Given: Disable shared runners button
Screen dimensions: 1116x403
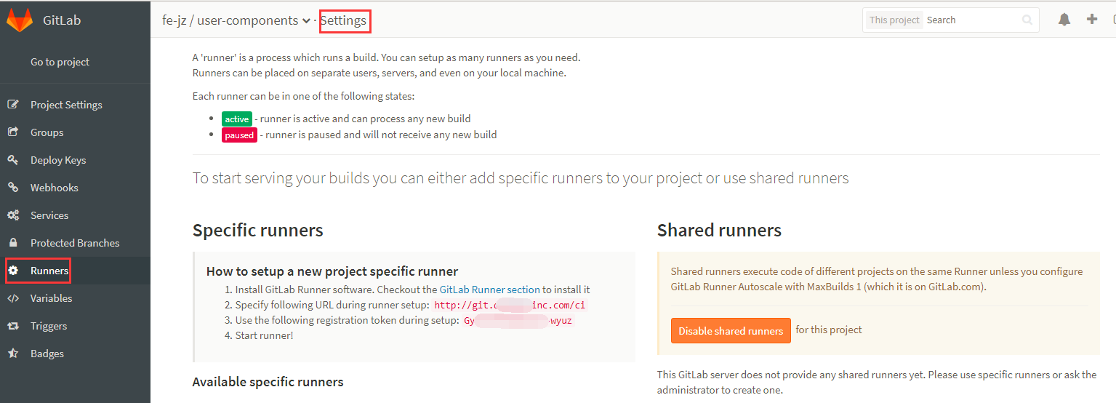Looking at the screenshot, I should pos(731,330).
